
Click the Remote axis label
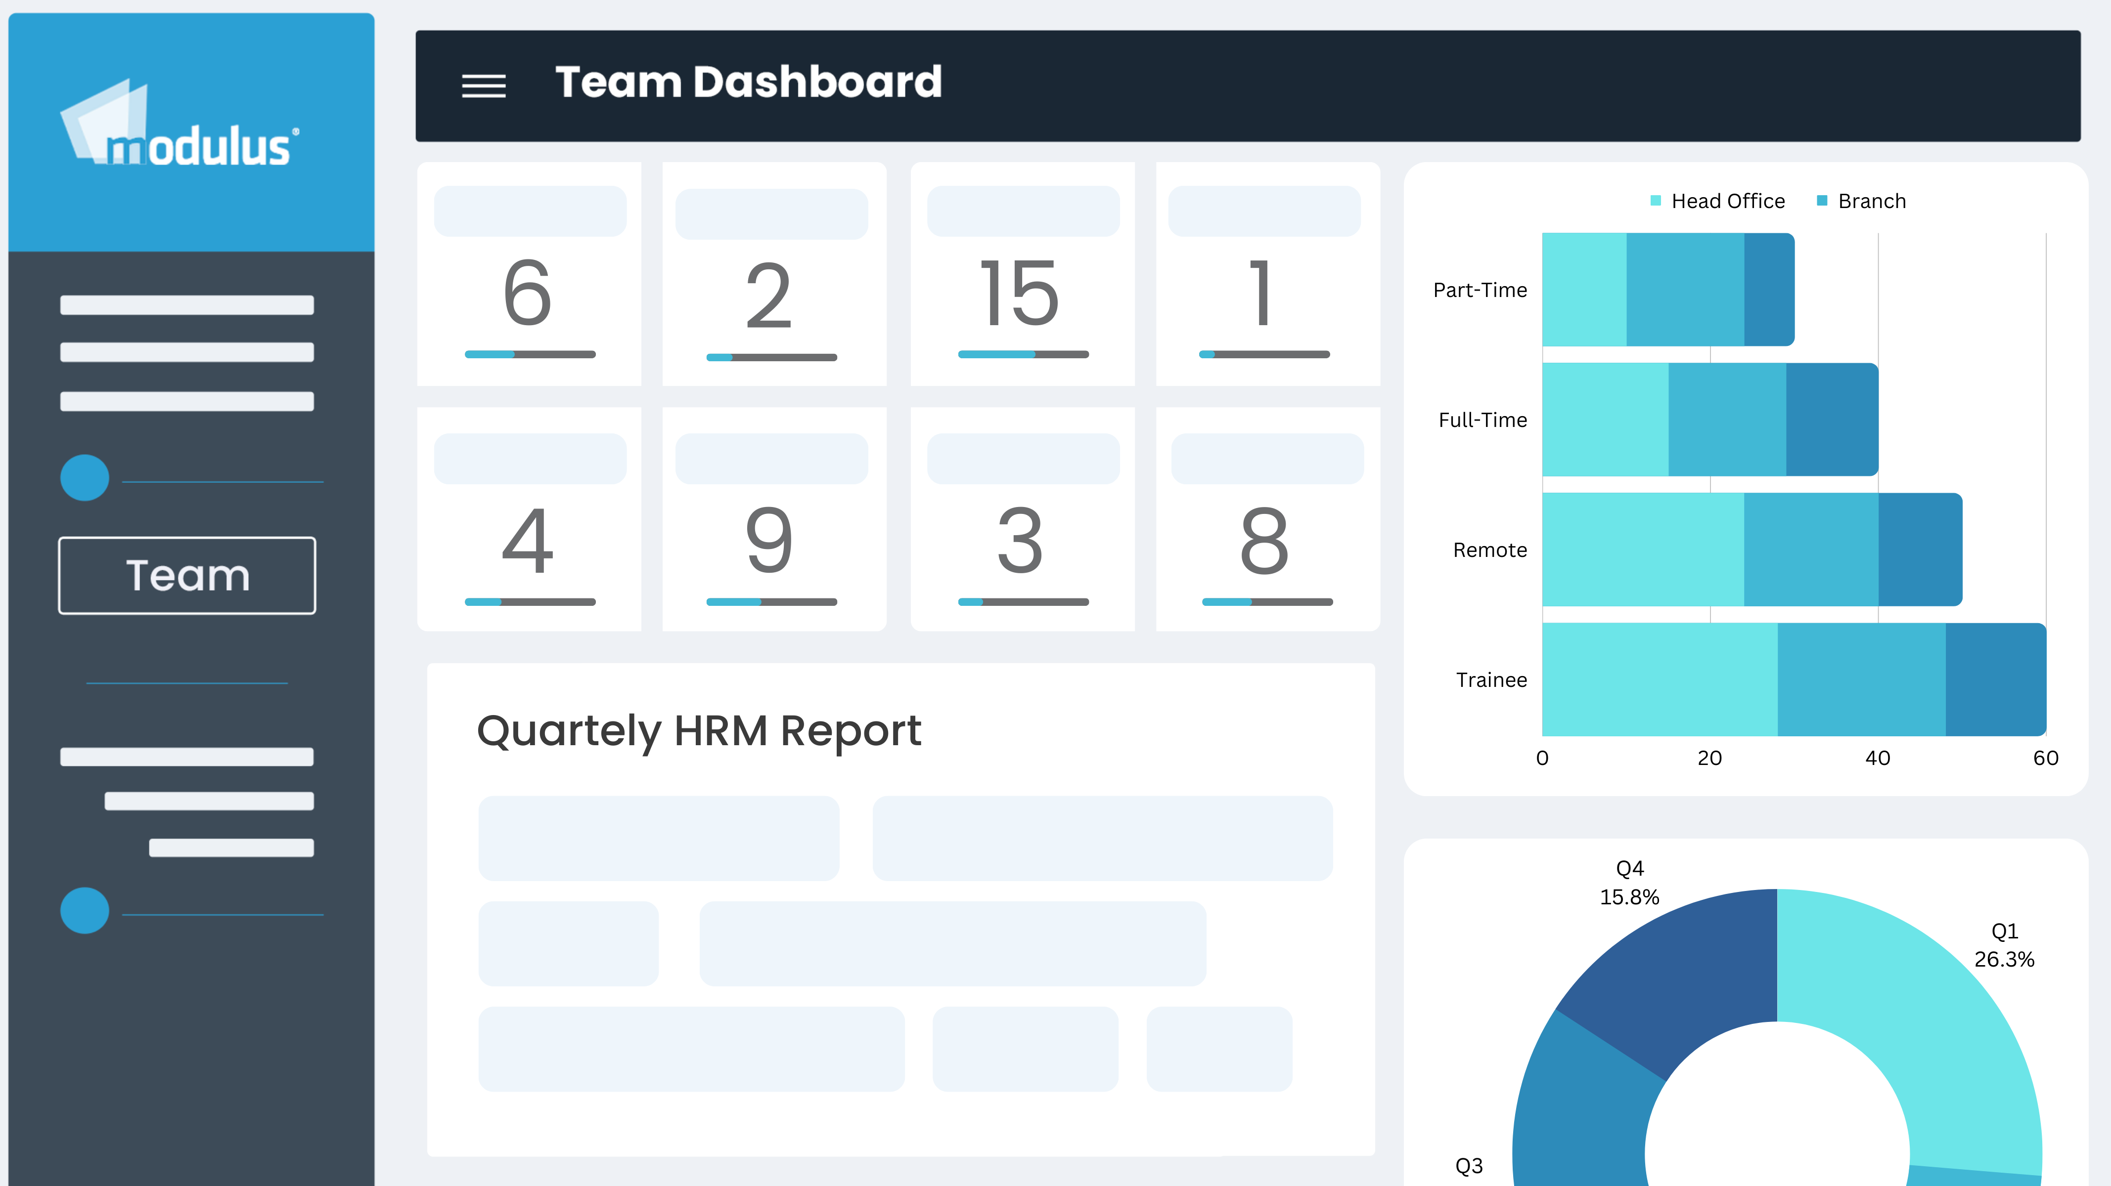click(1490, 550)
